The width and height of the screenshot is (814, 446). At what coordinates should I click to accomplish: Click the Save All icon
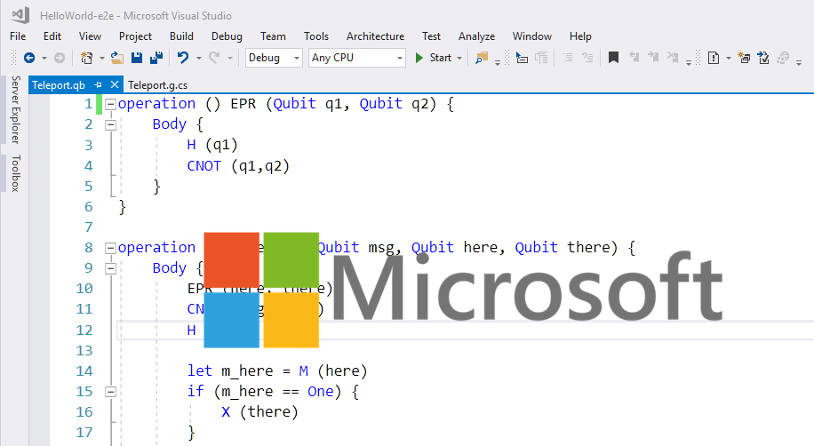156,58
